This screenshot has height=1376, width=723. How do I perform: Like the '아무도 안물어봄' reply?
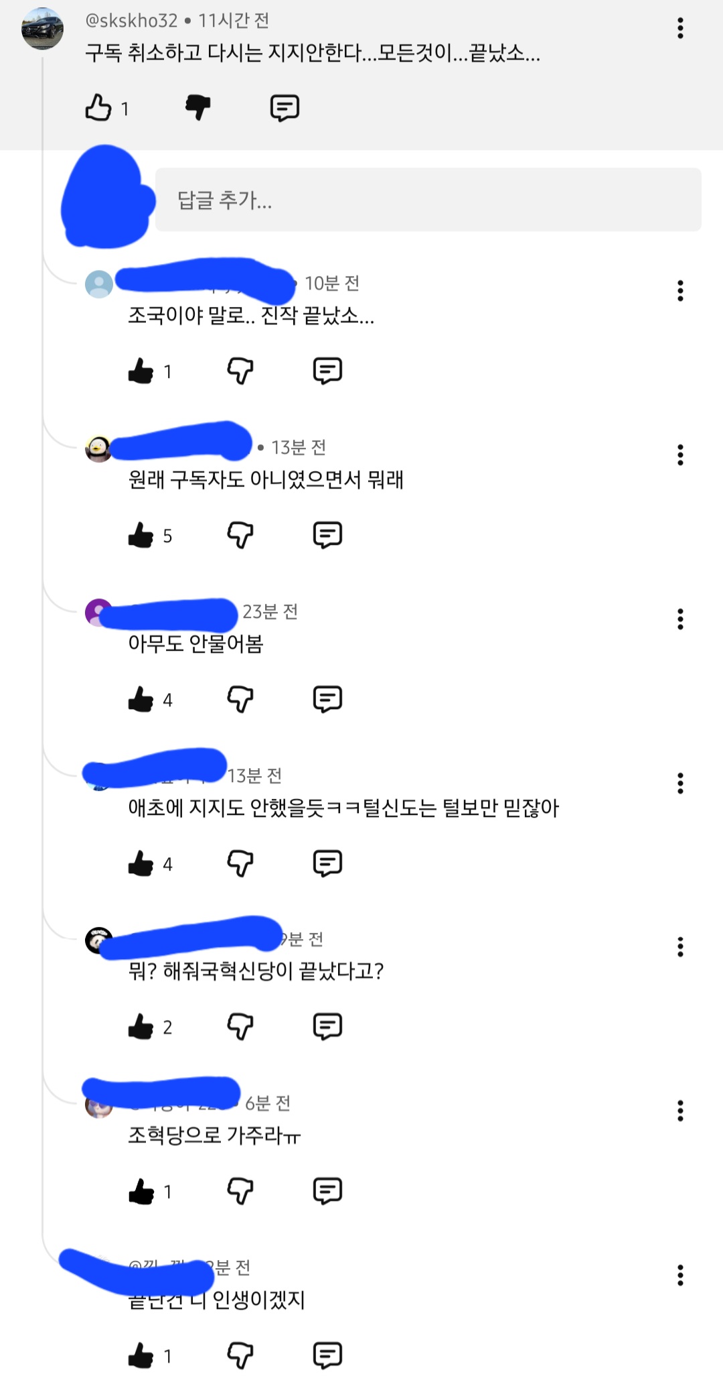(141, 699)
